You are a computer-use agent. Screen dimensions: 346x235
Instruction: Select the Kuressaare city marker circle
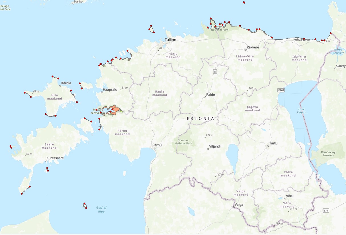[46, 161]
